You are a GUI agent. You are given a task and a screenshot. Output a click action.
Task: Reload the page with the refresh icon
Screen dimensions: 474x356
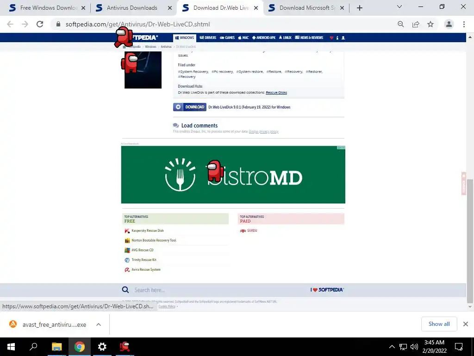click(x=40, y=24)
